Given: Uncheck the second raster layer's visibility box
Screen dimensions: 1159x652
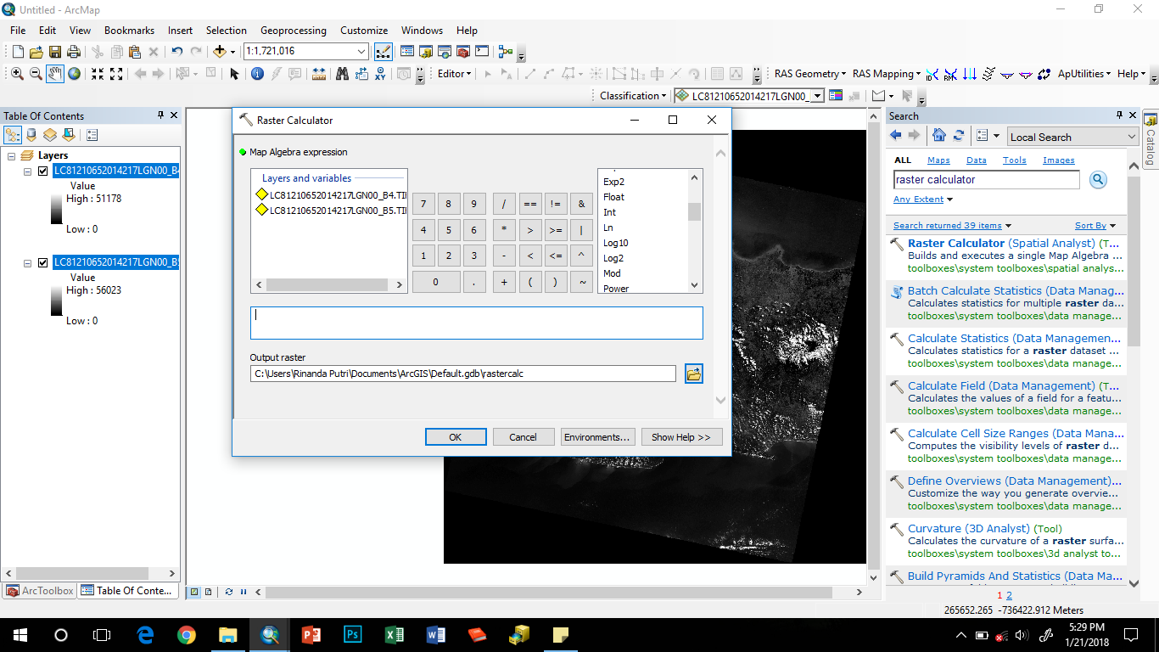Looking at the screenshot, I should coord(42,262).
